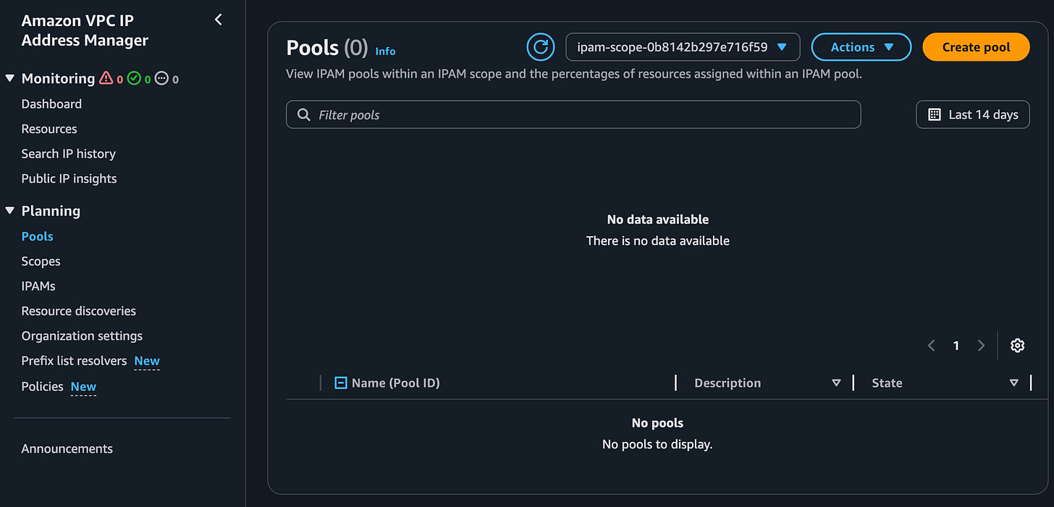Click the Amazon VPC IP Address Manager title

tap(85, 30)
